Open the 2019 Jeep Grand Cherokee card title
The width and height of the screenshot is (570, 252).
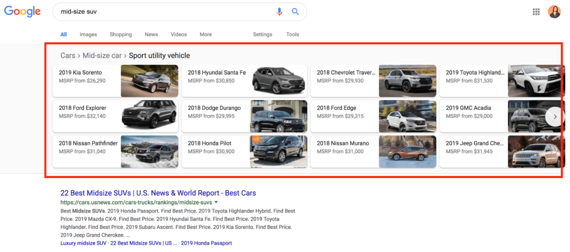[474, 143]
